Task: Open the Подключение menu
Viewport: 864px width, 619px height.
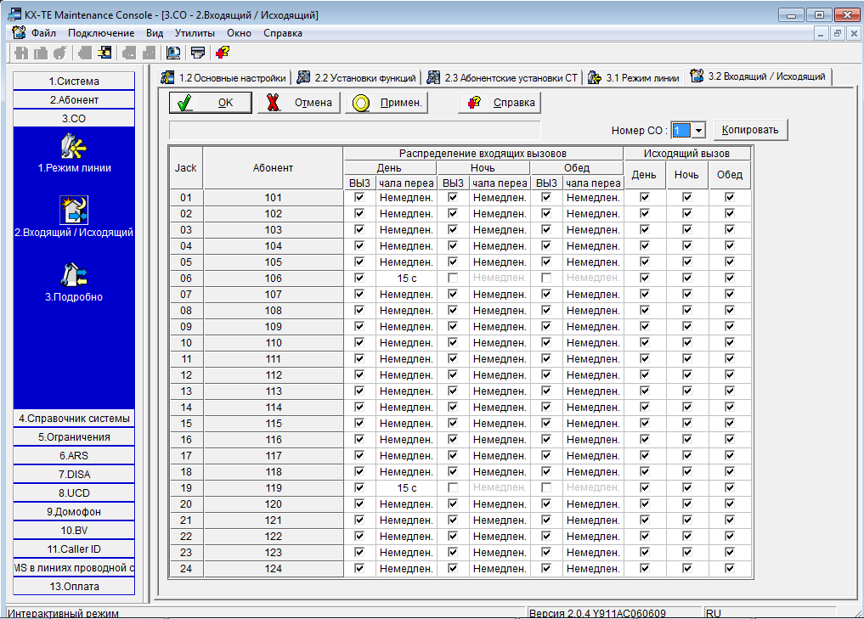Action: pos(101,33)
